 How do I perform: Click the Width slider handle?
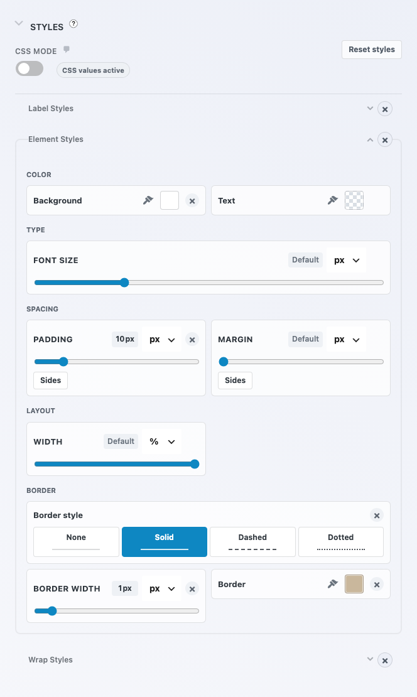pos(195,464)
